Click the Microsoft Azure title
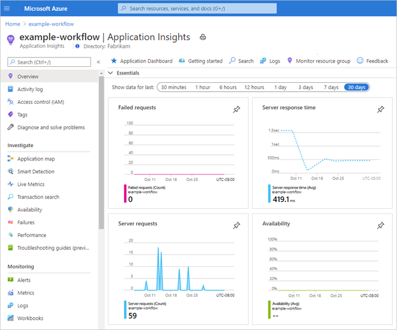This screenshot has width=397, height=330. pos(46,9)
